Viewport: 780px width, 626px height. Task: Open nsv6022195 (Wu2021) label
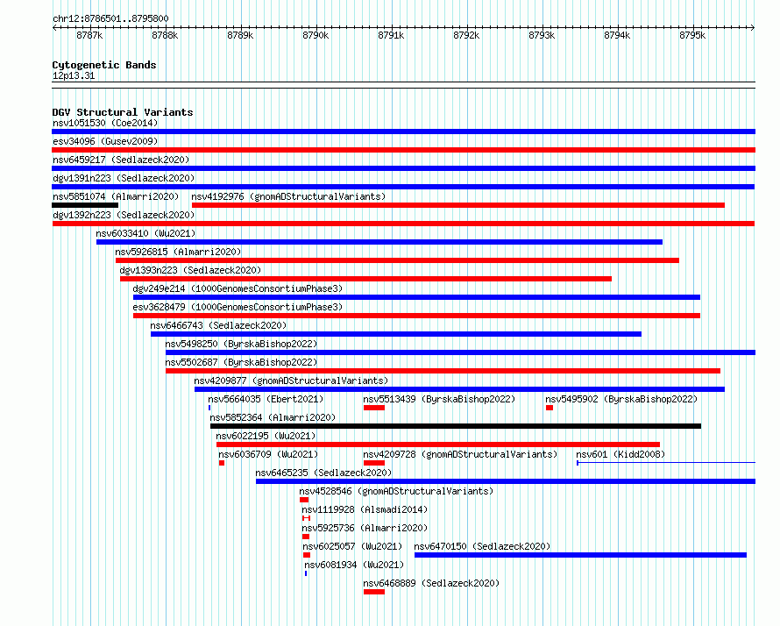coord(266,436)
